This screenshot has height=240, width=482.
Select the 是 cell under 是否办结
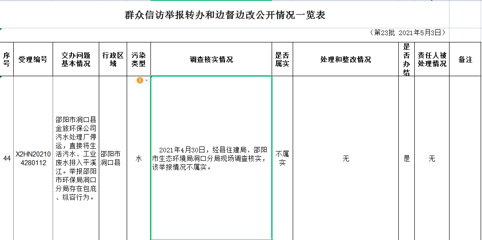407,158
